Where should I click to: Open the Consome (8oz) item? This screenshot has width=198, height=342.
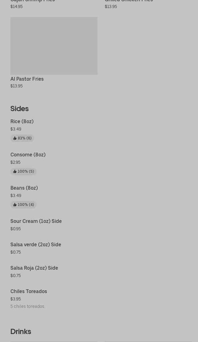(28, 155)
